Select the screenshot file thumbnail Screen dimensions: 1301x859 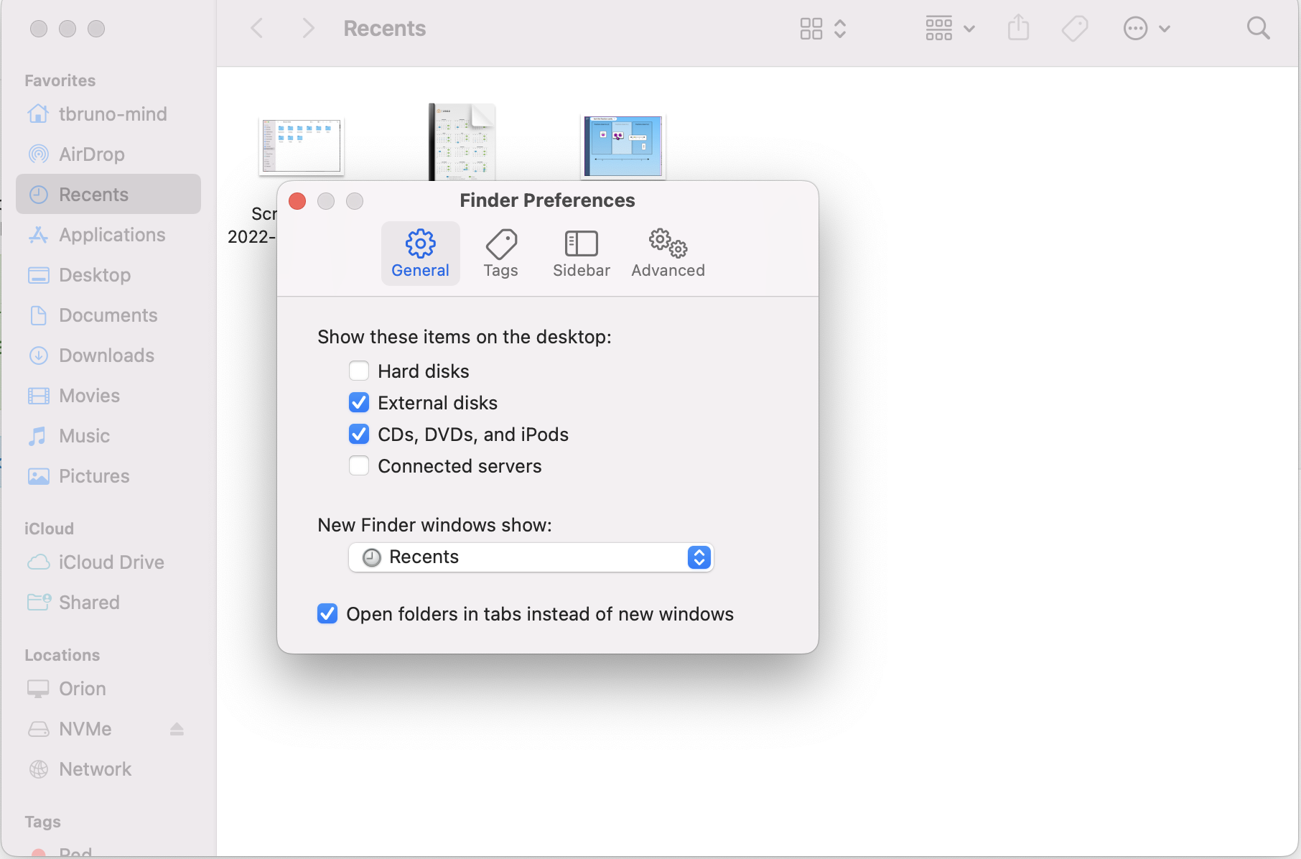point(302,146)
